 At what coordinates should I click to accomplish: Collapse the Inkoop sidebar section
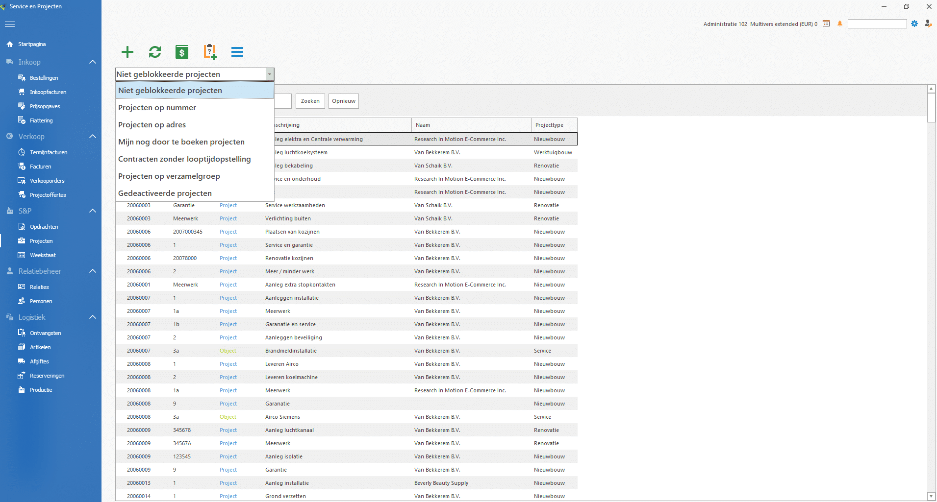[x=93, y=62]
